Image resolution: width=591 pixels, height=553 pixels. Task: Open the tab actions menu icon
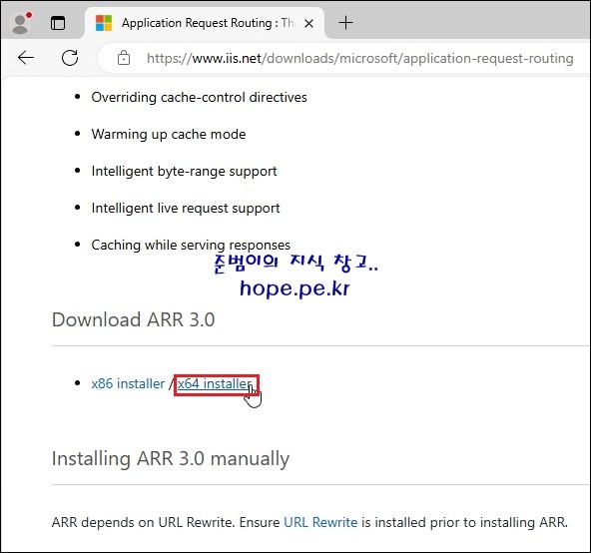[58, 23]
